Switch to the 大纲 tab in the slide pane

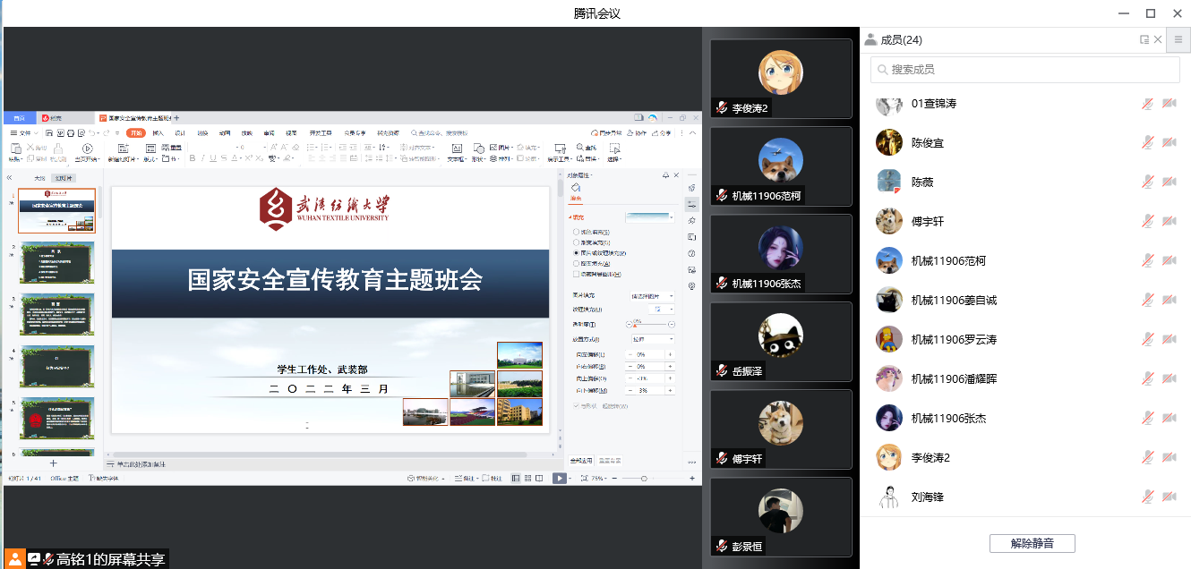pyautogui.click(x=39, y=178)
